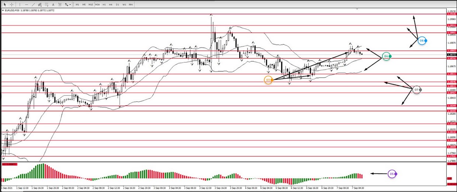
Task: Set chart to H4 timeframe
Action: tap(111, 4)
